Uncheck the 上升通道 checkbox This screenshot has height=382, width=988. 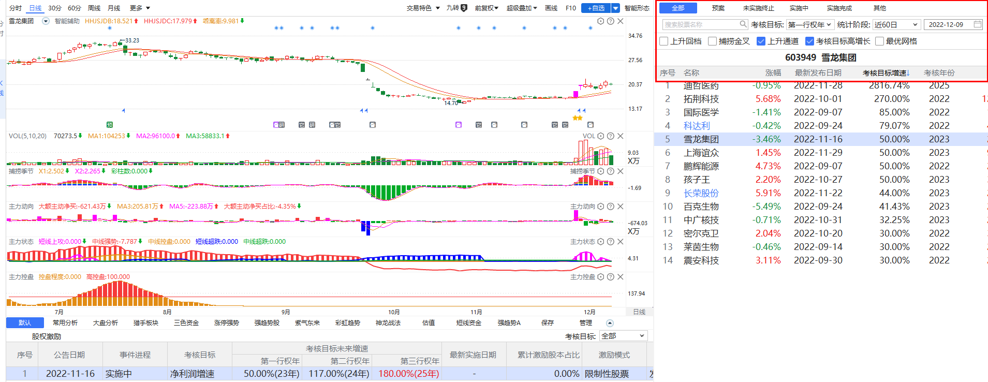coord(761,41)
